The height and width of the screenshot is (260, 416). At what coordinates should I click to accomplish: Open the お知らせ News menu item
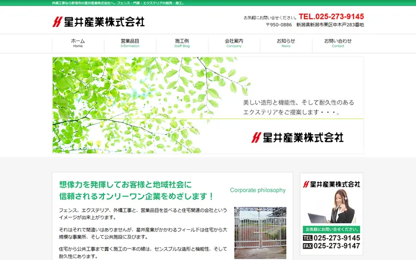tap(286, 43)
